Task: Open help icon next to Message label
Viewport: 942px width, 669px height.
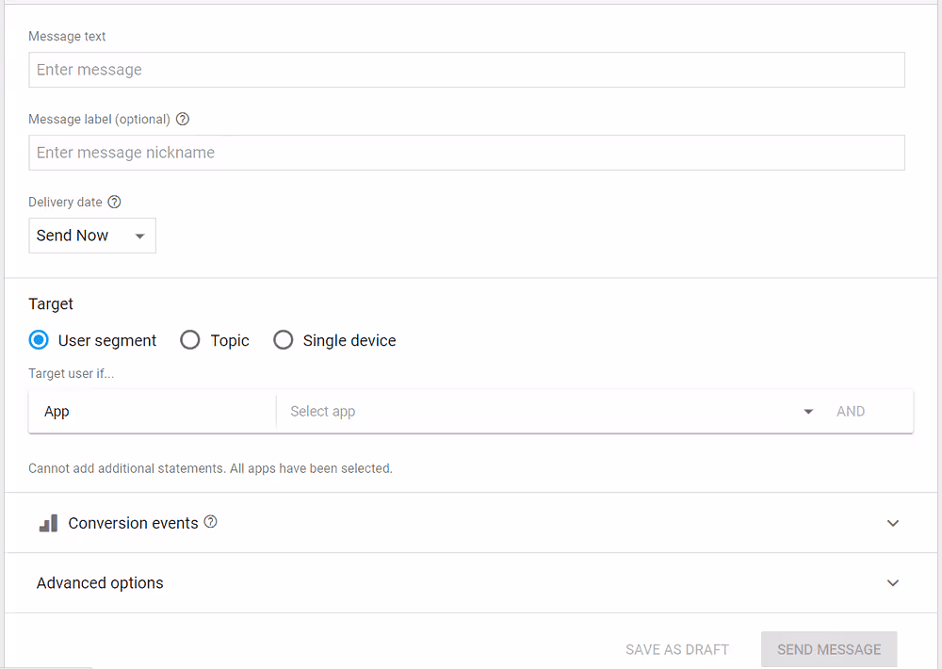Action: 183,119
